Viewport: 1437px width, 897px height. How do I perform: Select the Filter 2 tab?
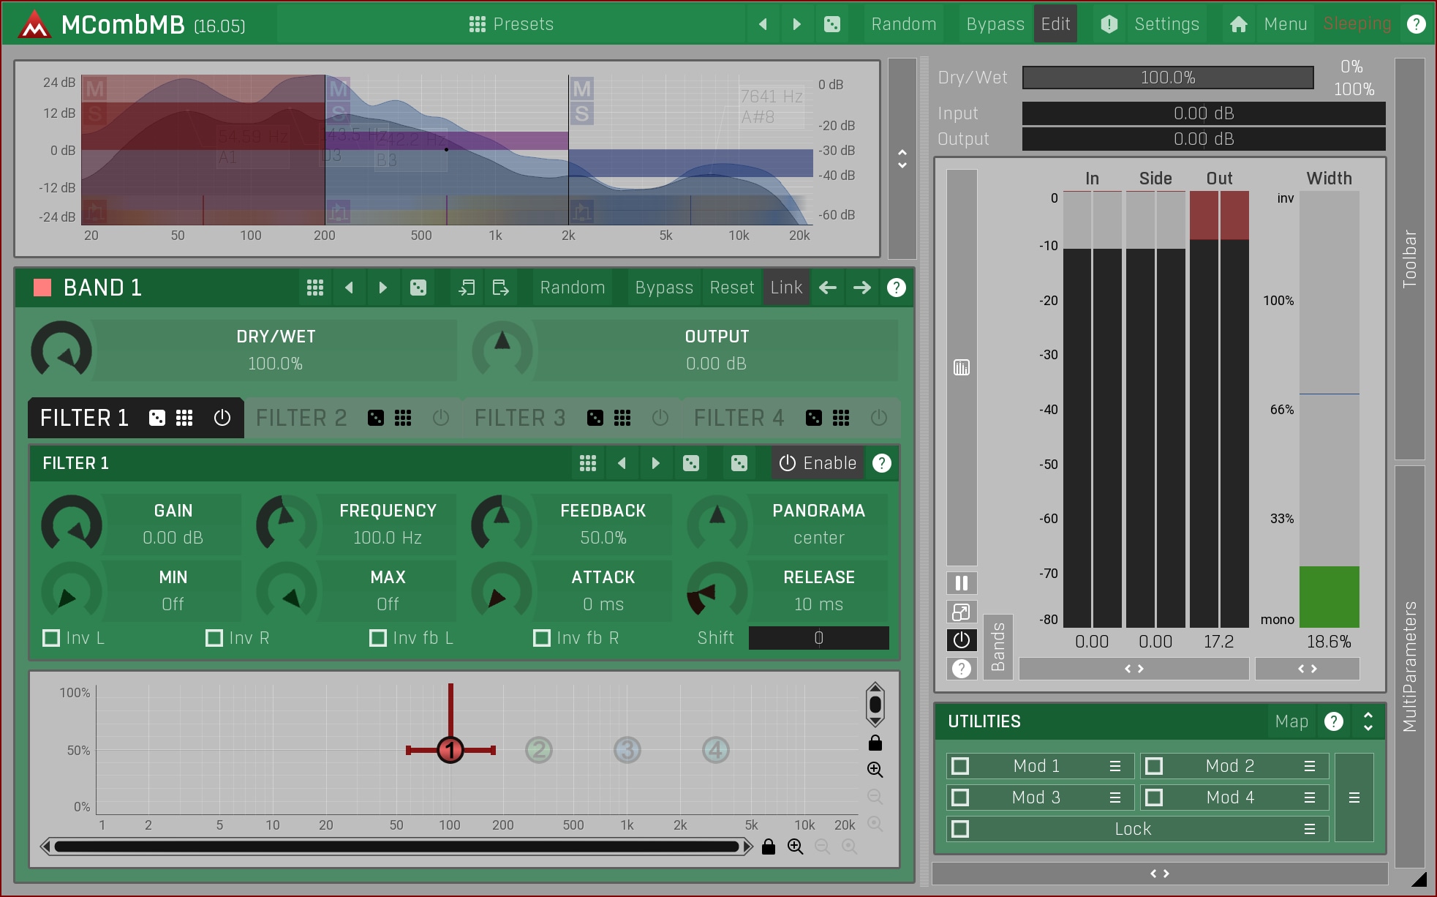pyautogui.click(x=301, y=418)
